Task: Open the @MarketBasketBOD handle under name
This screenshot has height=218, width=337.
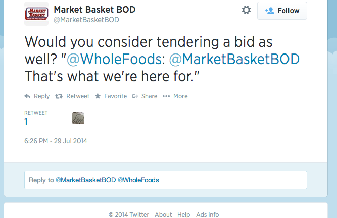Action: point(86,20)
